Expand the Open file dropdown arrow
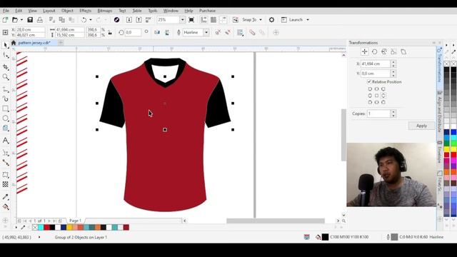 pos(21,20)
